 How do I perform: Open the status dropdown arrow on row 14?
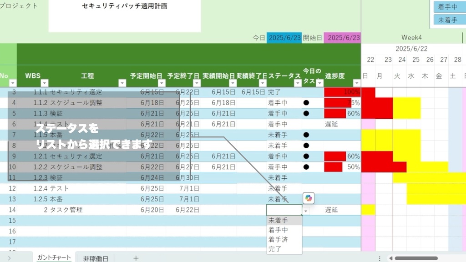pos(306,211)
